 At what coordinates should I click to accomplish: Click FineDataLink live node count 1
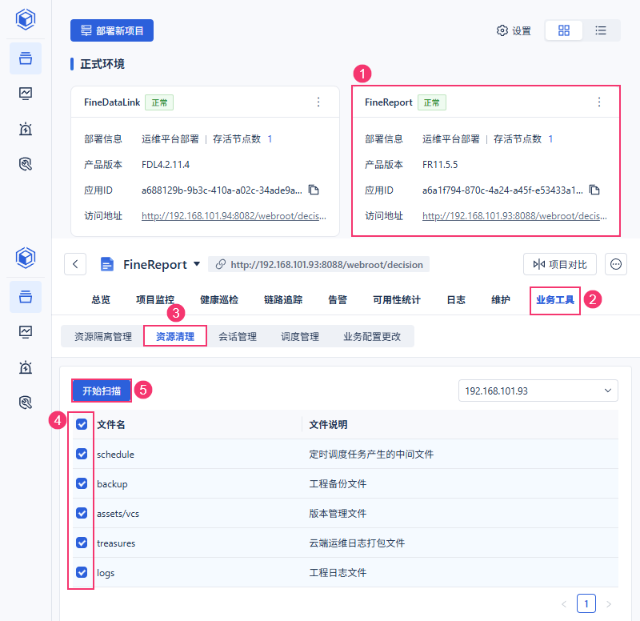270,139
